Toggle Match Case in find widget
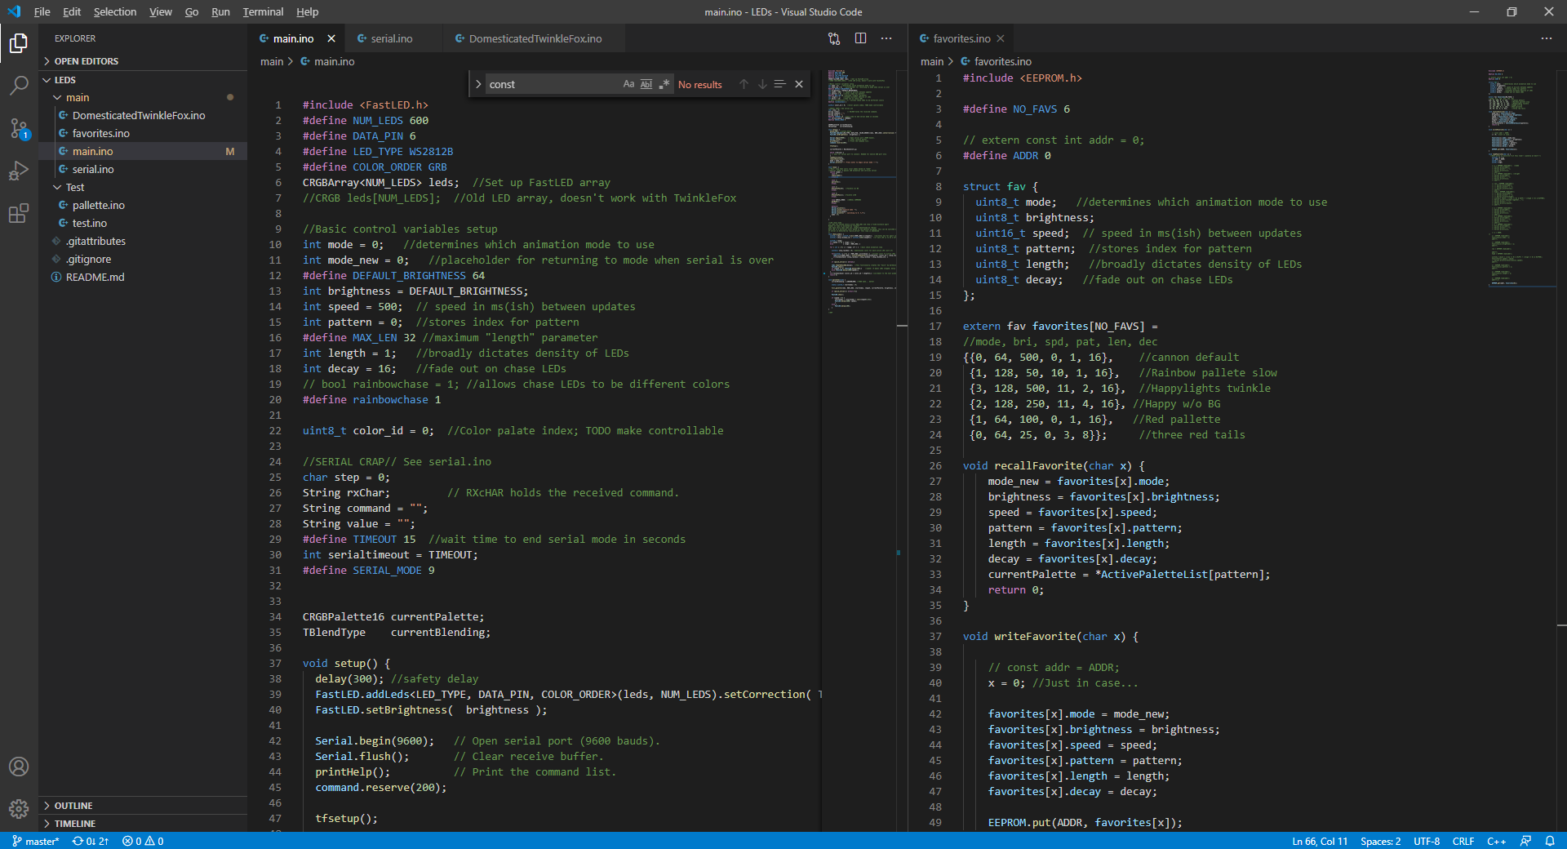Screen dimensions: 1567x849 coord(628,84)
